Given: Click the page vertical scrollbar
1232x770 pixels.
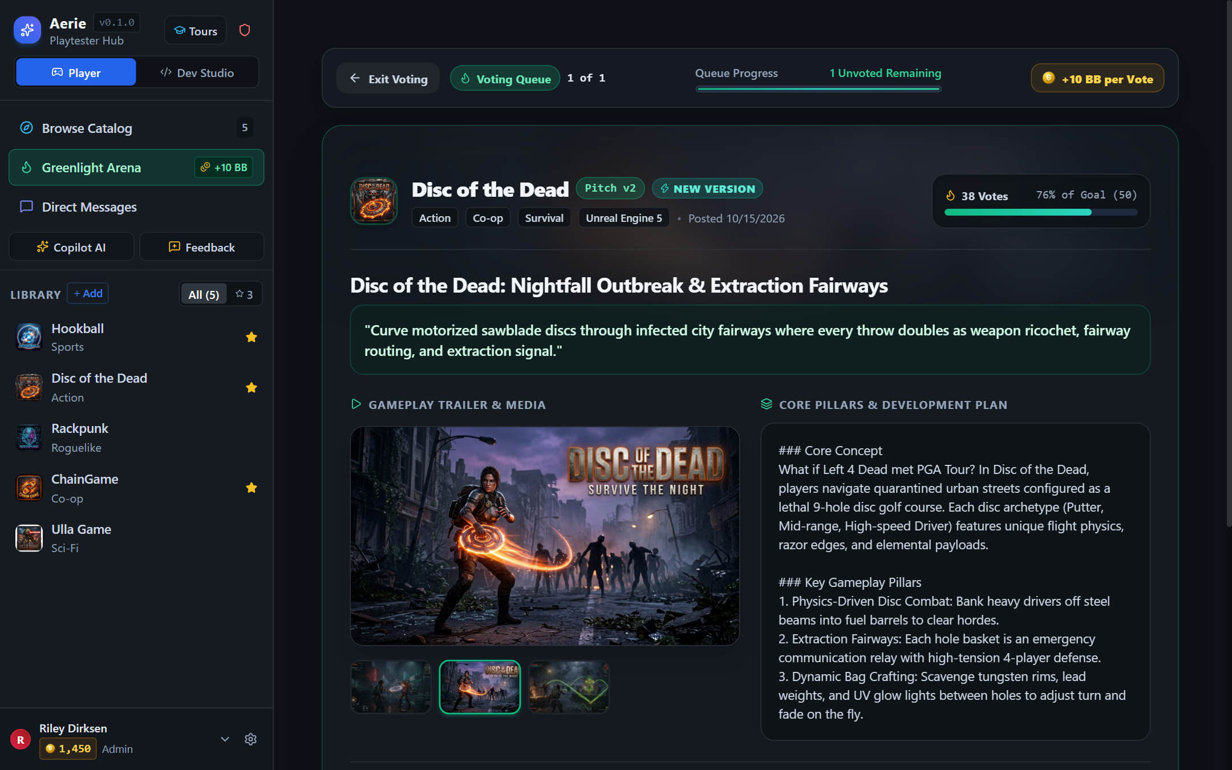Looking at the screenshot, I should pyautogui.click(x=1229, y=262).
